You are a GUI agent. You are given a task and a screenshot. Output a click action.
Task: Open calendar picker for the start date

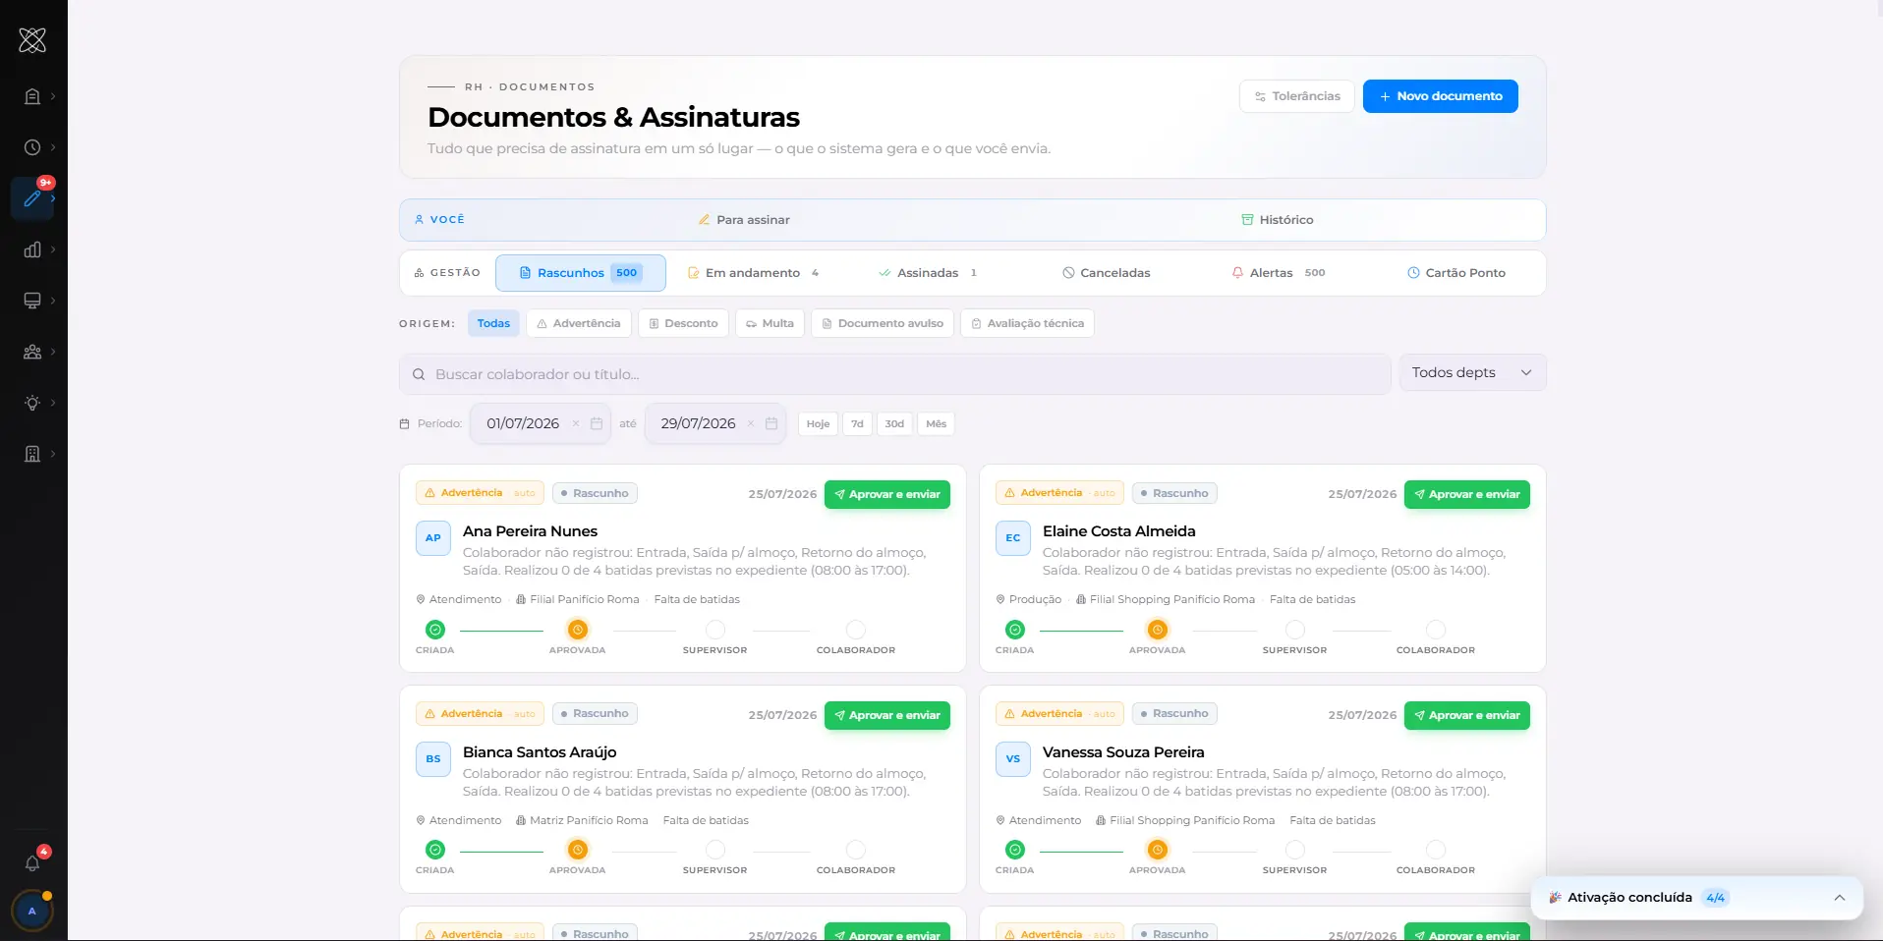[597, 423]
